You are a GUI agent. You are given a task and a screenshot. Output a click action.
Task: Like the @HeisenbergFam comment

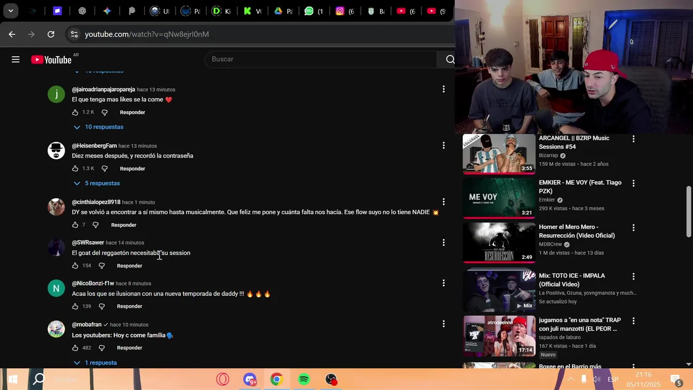[75, 168]
